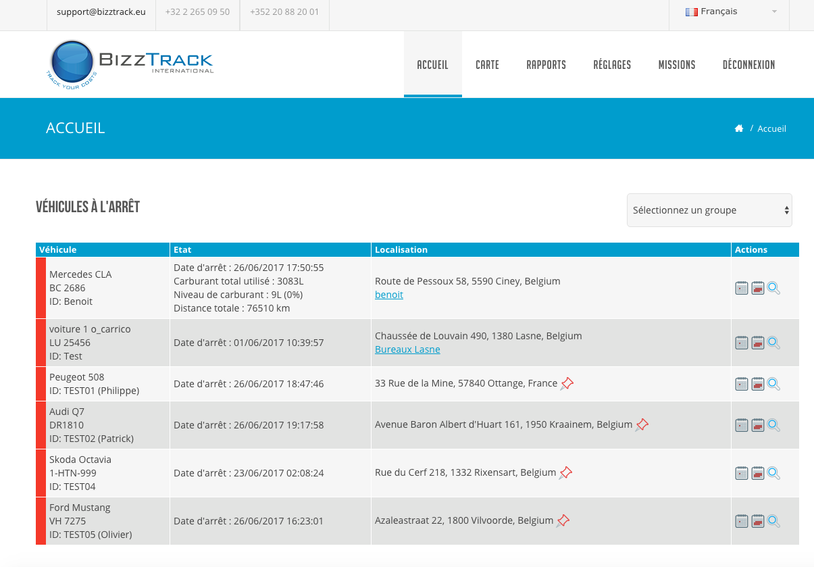
Task: Open the Missions menu
Action: point(677,65)
